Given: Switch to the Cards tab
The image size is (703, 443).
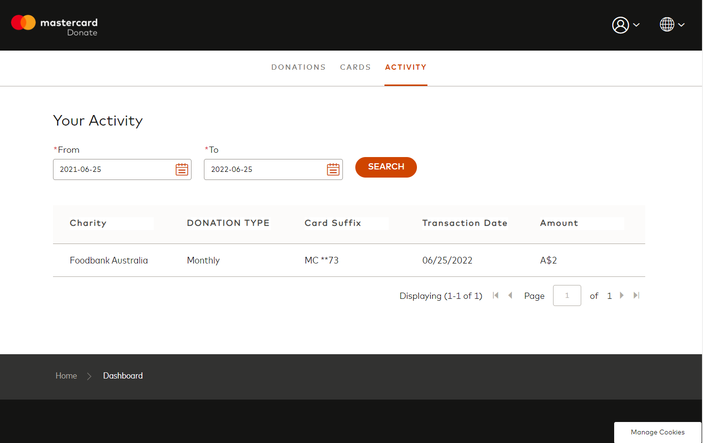Looking at the screenshot, I should 355,67.
